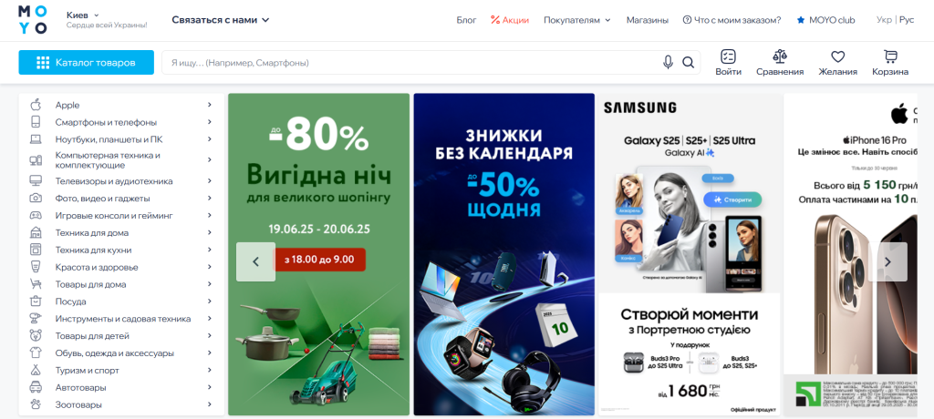Switch language to Укр
Screen dimensions: 934x419
point(884,20)
